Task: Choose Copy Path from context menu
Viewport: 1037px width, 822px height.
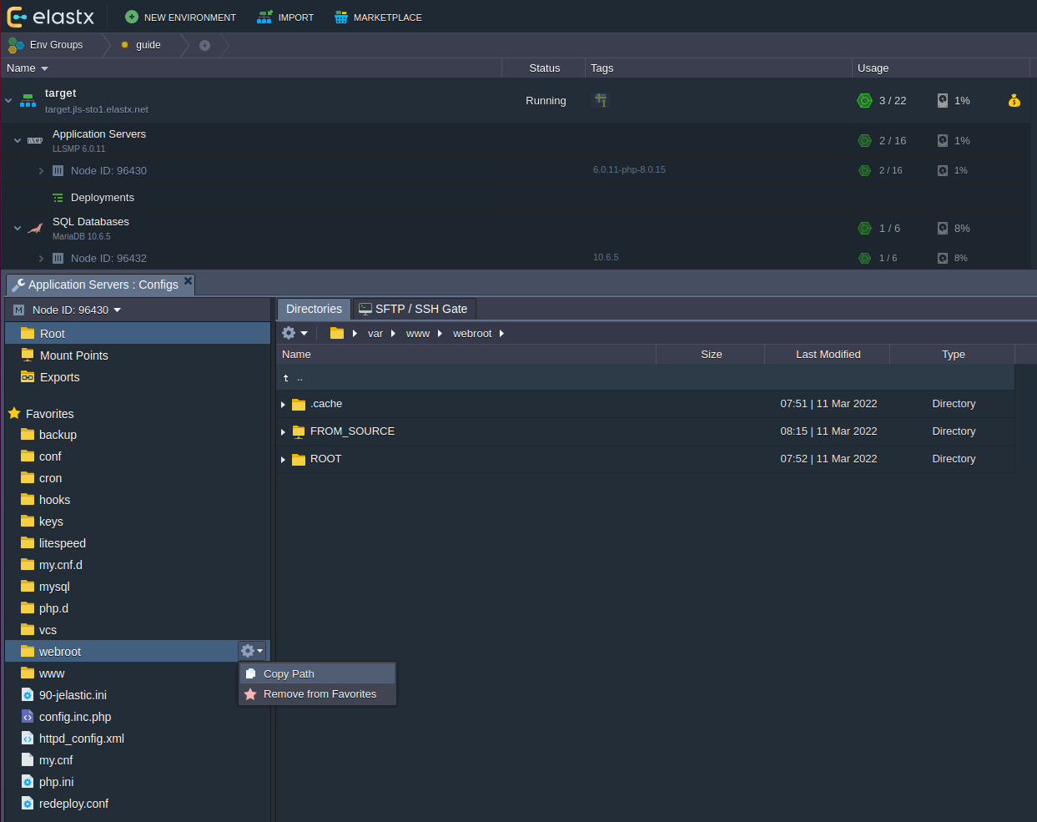Action: pos(289,673)
